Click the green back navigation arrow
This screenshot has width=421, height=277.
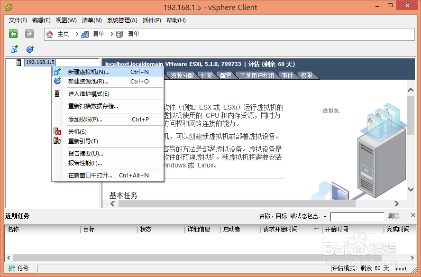point(13,34)
